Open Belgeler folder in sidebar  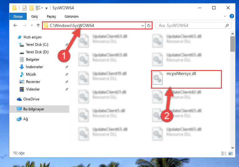[33, 59]
